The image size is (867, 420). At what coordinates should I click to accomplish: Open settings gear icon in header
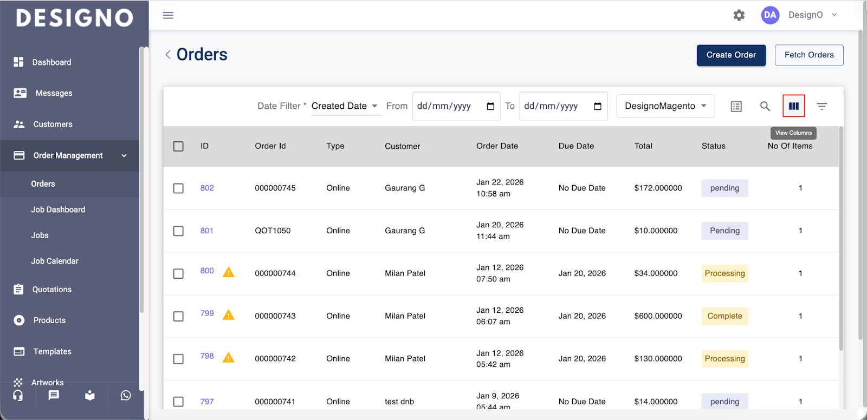click(x=739, y=15)
